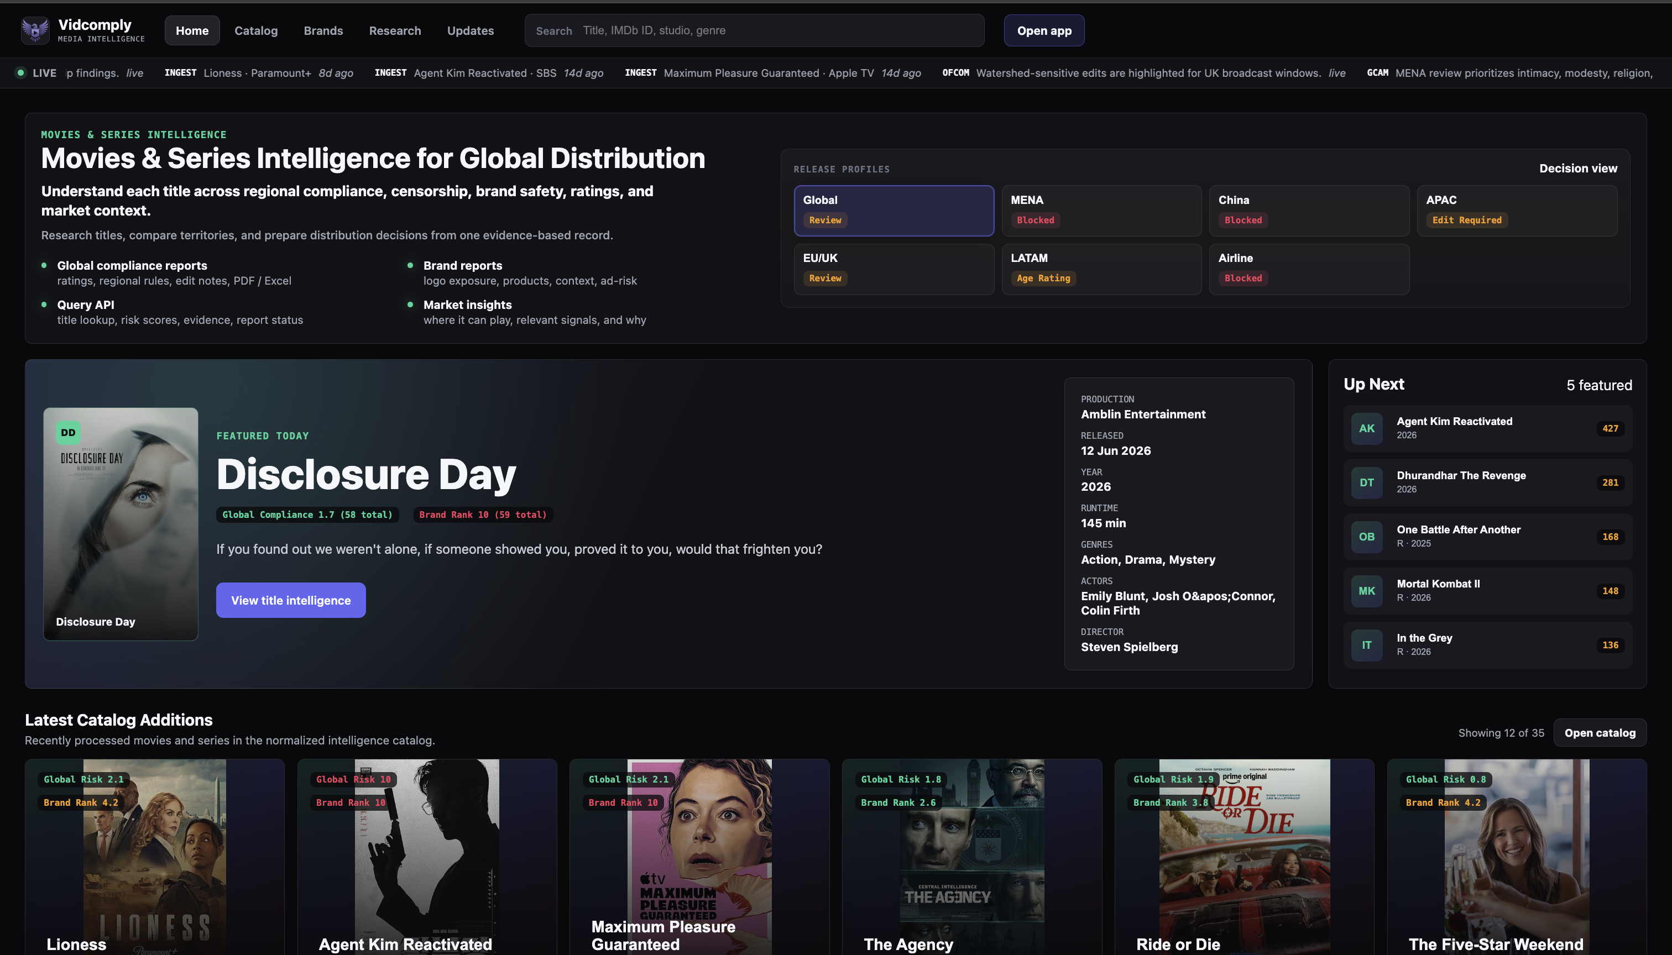Click Dhurandhar The Revenge in Up Next
The height and width of the screenshot is (955, 1672).
1488,482
